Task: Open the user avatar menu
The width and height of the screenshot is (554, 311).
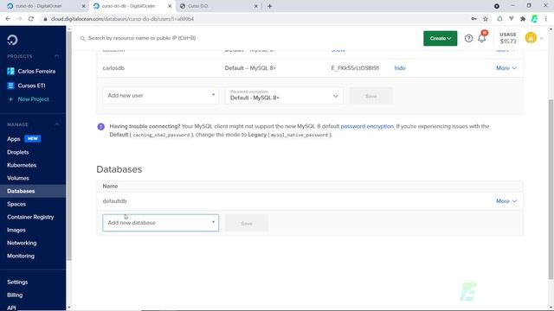Action: [531, 38]
